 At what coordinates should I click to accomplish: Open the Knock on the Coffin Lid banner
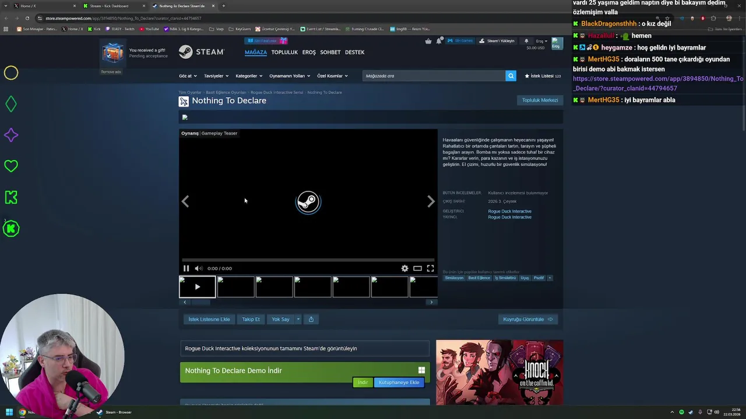click(499, 372)
